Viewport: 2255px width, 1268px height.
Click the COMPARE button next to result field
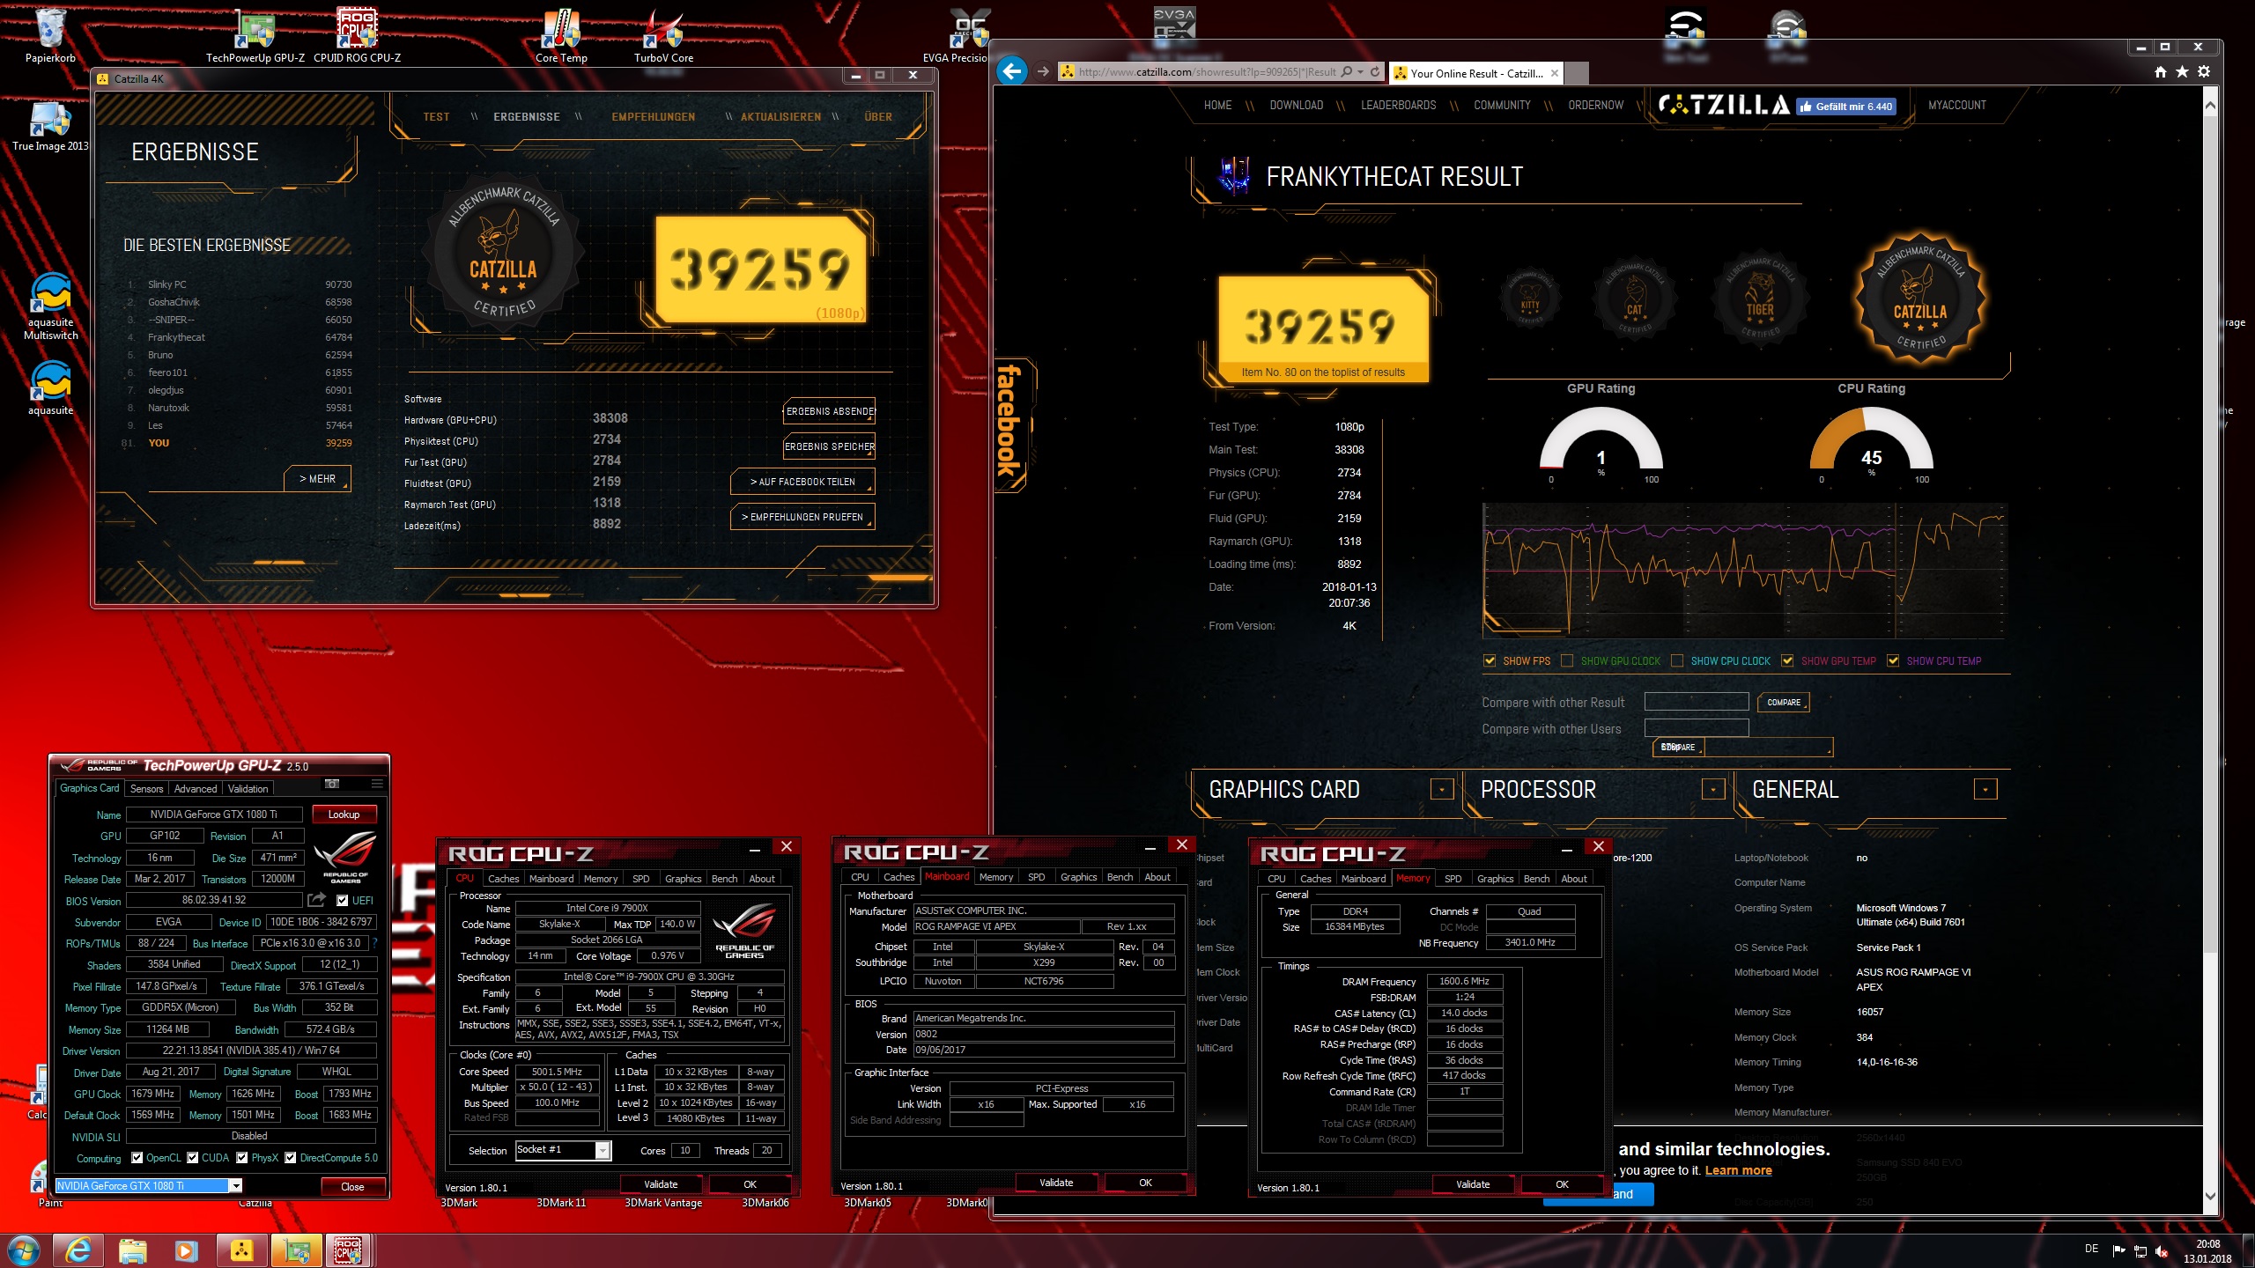(1784, 702)
